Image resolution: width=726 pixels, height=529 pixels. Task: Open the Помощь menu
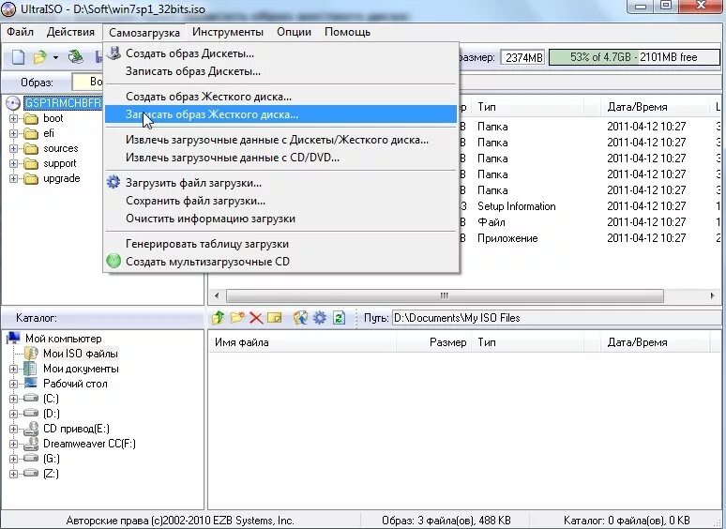pyautogui.click(x=347, y=32)
